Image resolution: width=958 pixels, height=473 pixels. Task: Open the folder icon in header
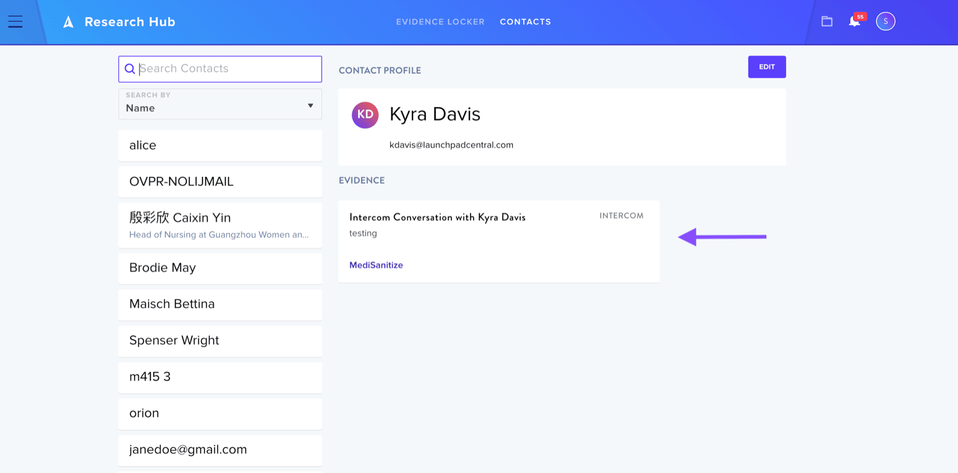pos(827,22)
